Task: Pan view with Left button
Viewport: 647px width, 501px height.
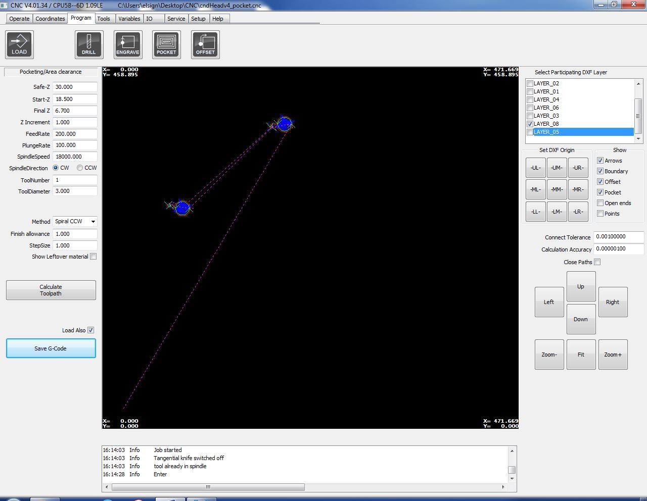Action: click(549, 302)
